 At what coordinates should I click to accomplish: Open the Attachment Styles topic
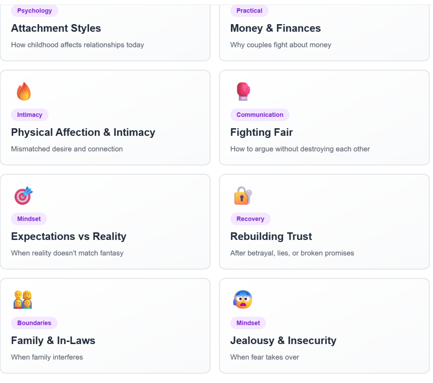click(x=56, y=28)
